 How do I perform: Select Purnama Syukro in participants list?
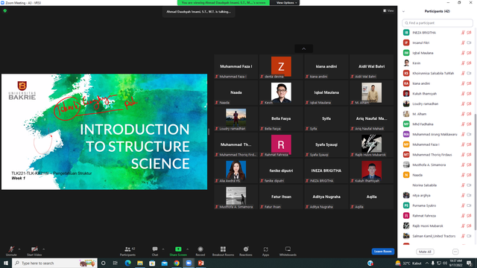coord(437,205)
